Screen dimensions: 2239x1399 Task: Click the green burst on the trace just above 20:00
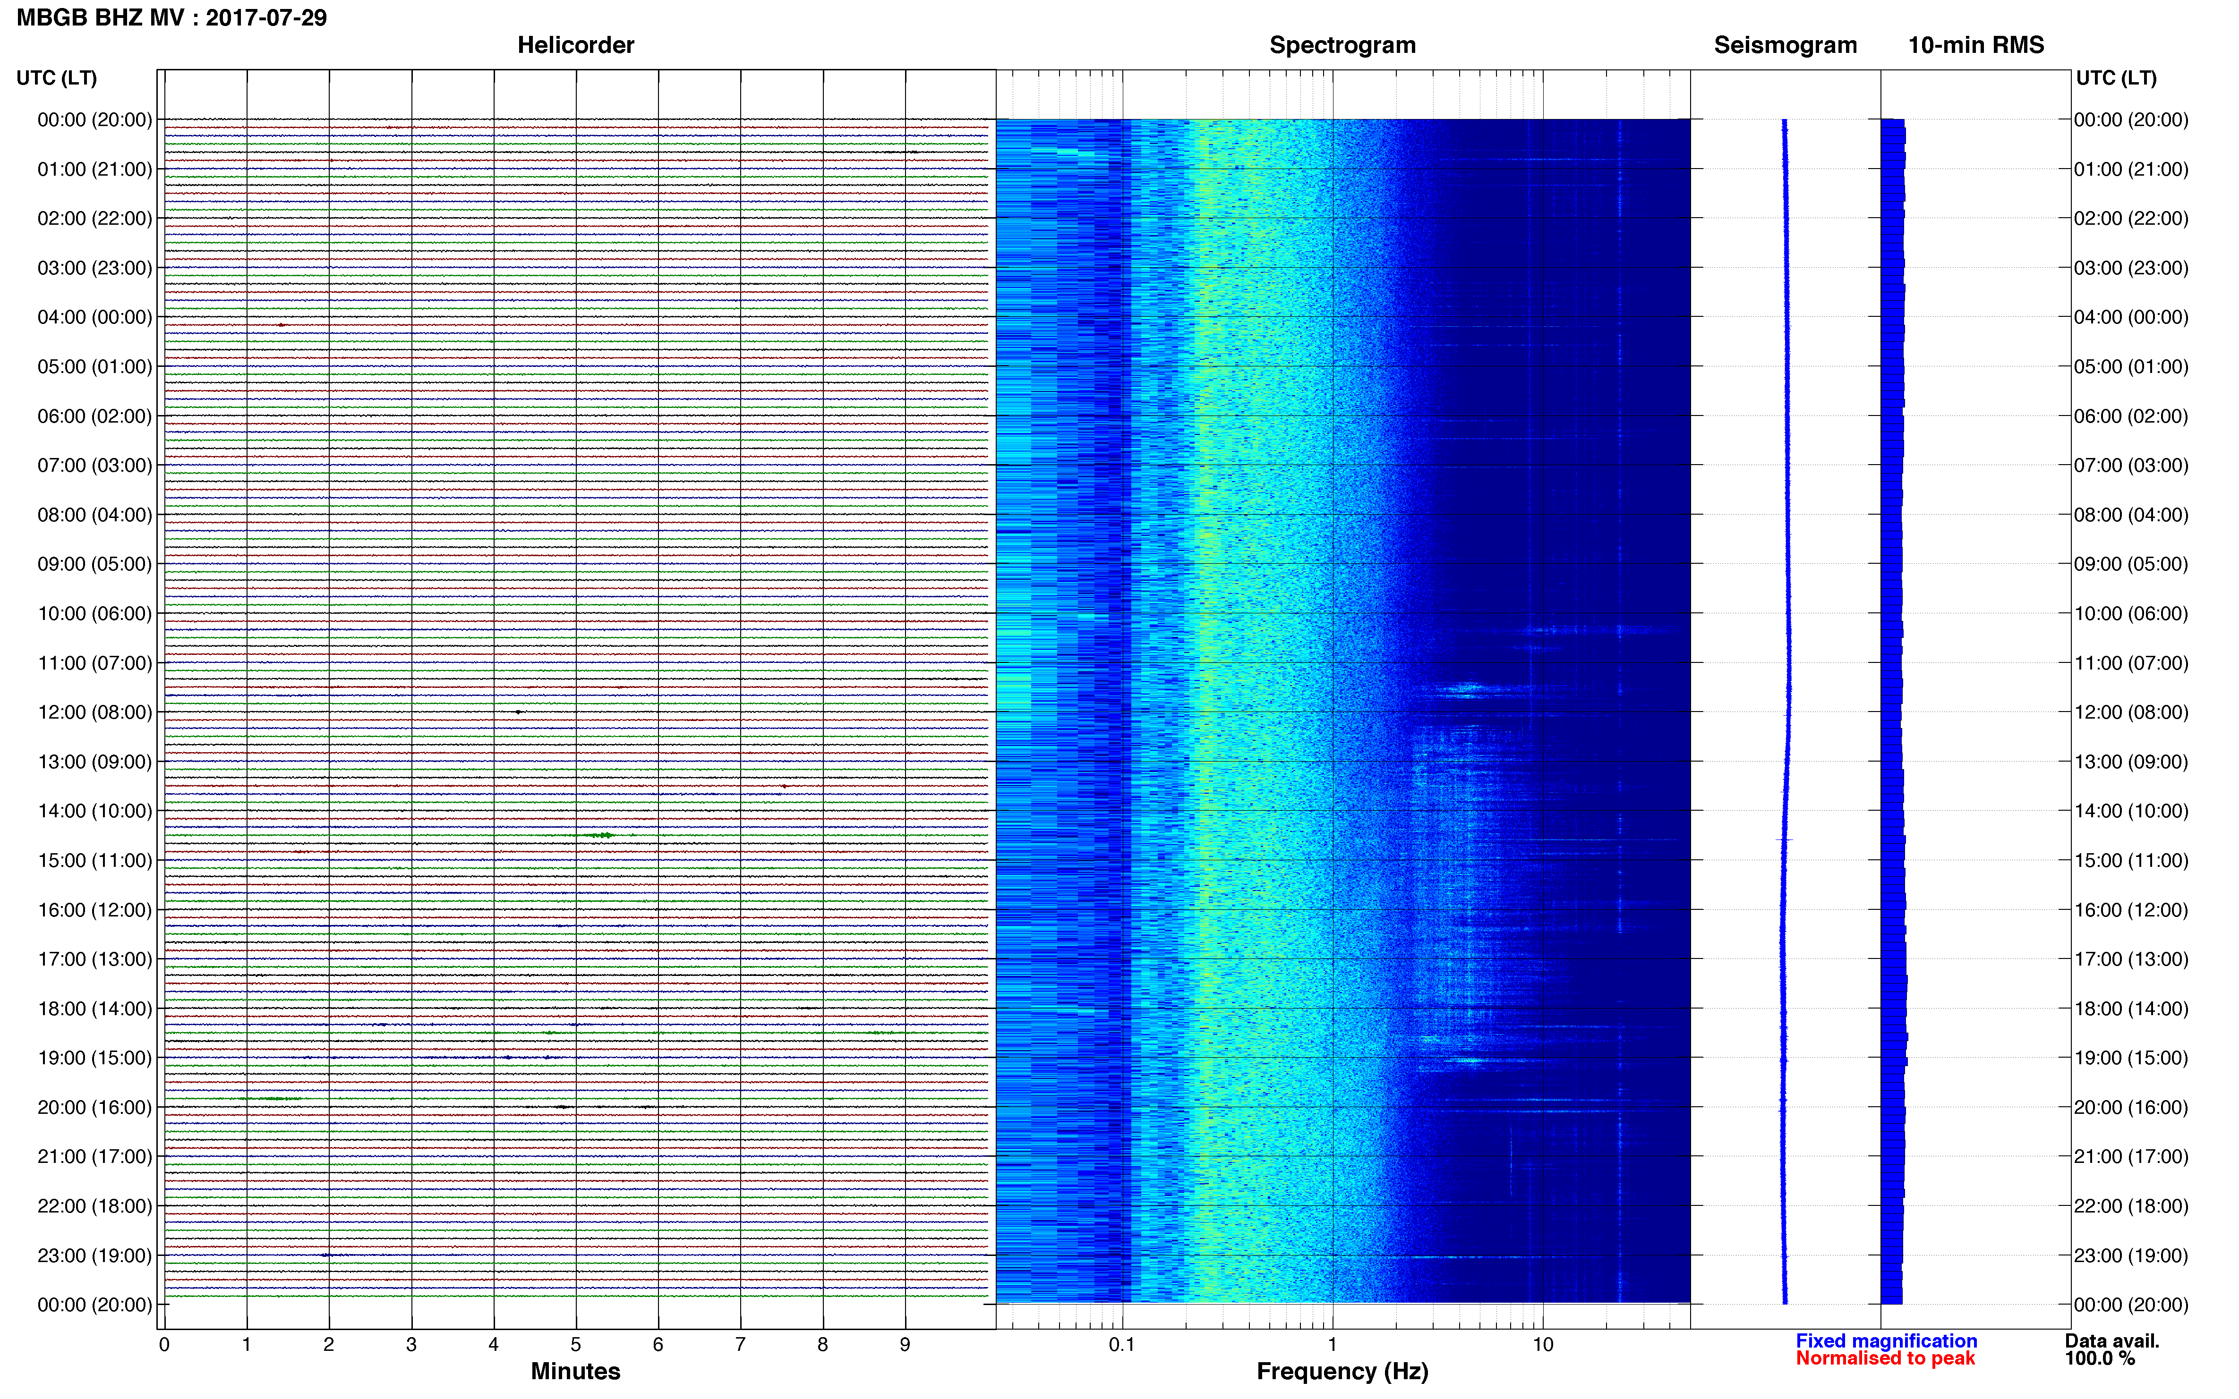pos(271,1099)
